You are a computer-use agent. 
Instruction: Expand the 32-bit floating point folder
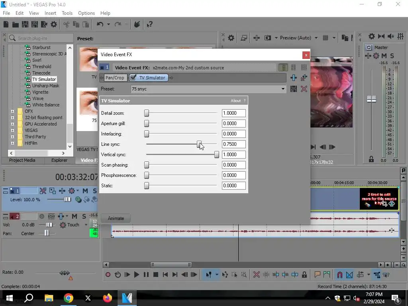pos(12,118)
